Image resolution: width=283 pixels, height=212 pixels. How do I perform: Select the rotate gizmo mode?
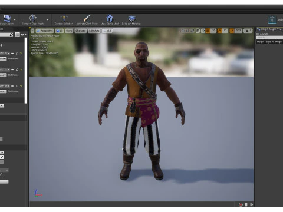click(187, 31)
